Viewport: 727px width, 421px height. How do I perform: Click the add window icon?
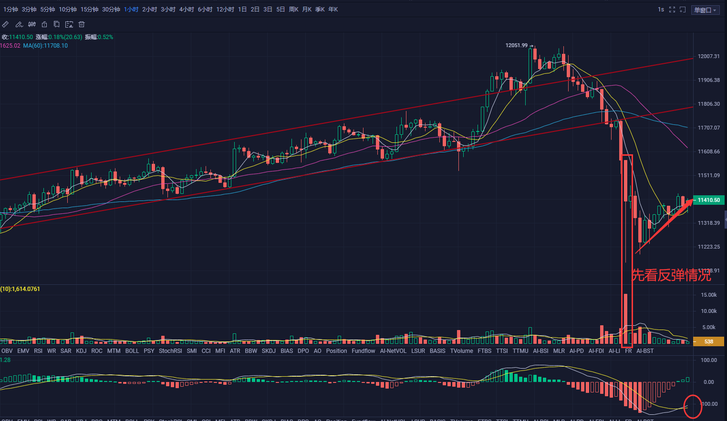click(683, 10)
